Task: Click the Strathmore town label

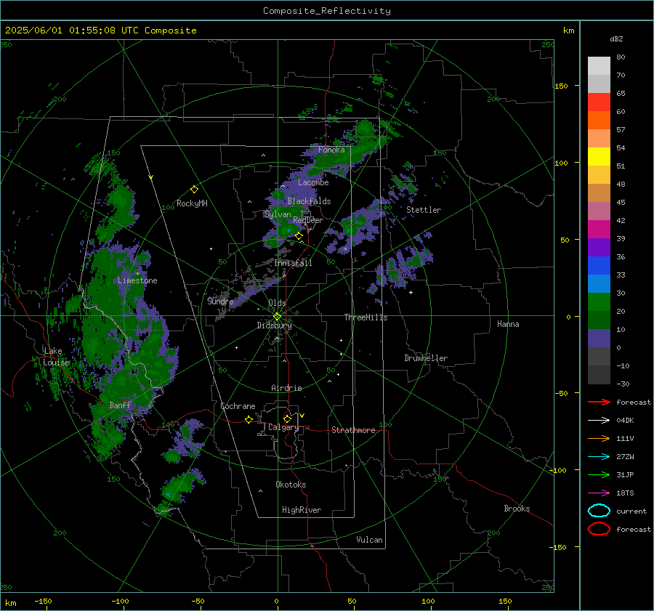Action: (353, 430)
